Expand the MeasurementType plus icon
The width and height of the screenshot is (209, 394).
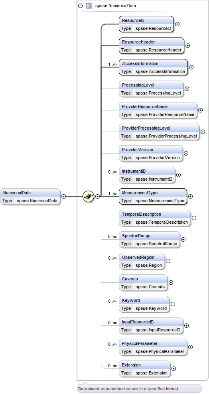click(190, 196)
